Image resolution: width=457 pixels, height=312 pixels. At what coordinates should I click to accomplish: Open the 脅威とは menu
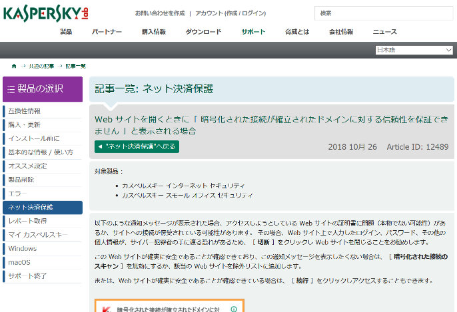[297, 32]
